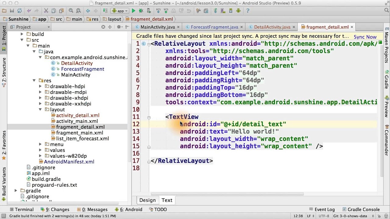
Task: Click the VCS Update Project icon
Action: [158, 11]
